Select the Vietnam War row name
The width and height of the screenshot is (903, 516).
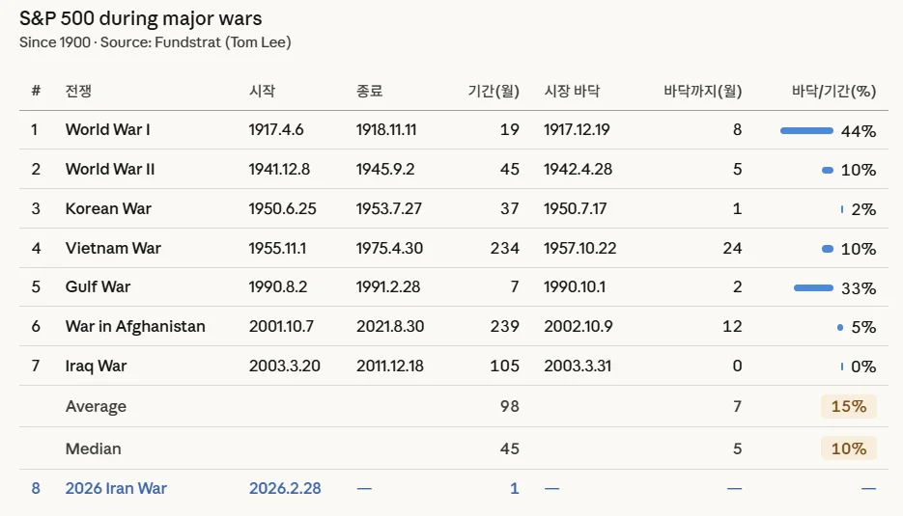[x=113, y=248]
